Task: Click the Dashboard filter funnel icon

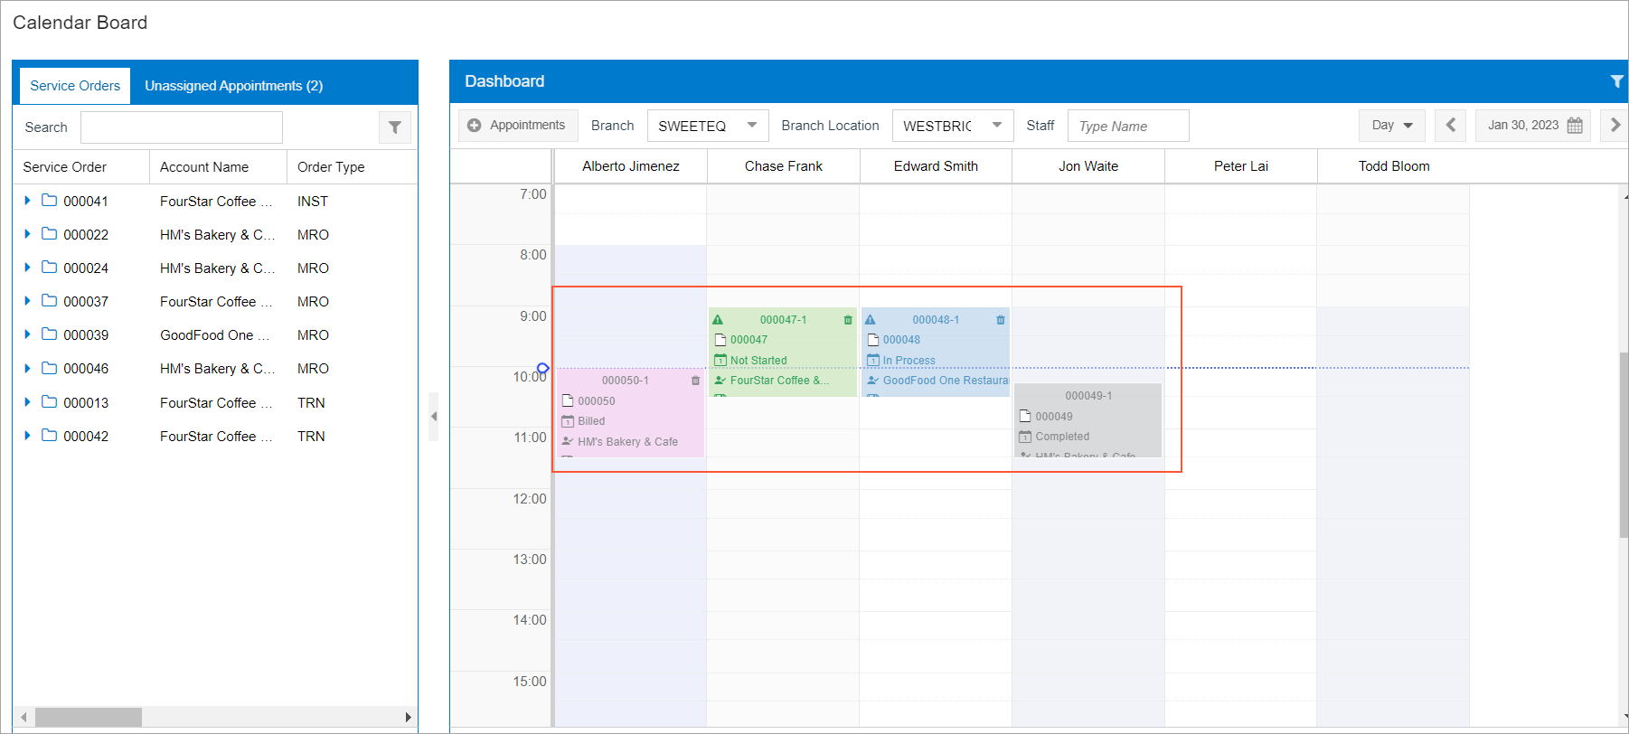Action: [x=1616, y=81]
